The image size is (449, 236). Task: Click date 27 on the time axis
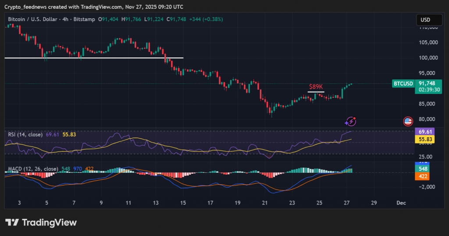[x=346, y=203]
